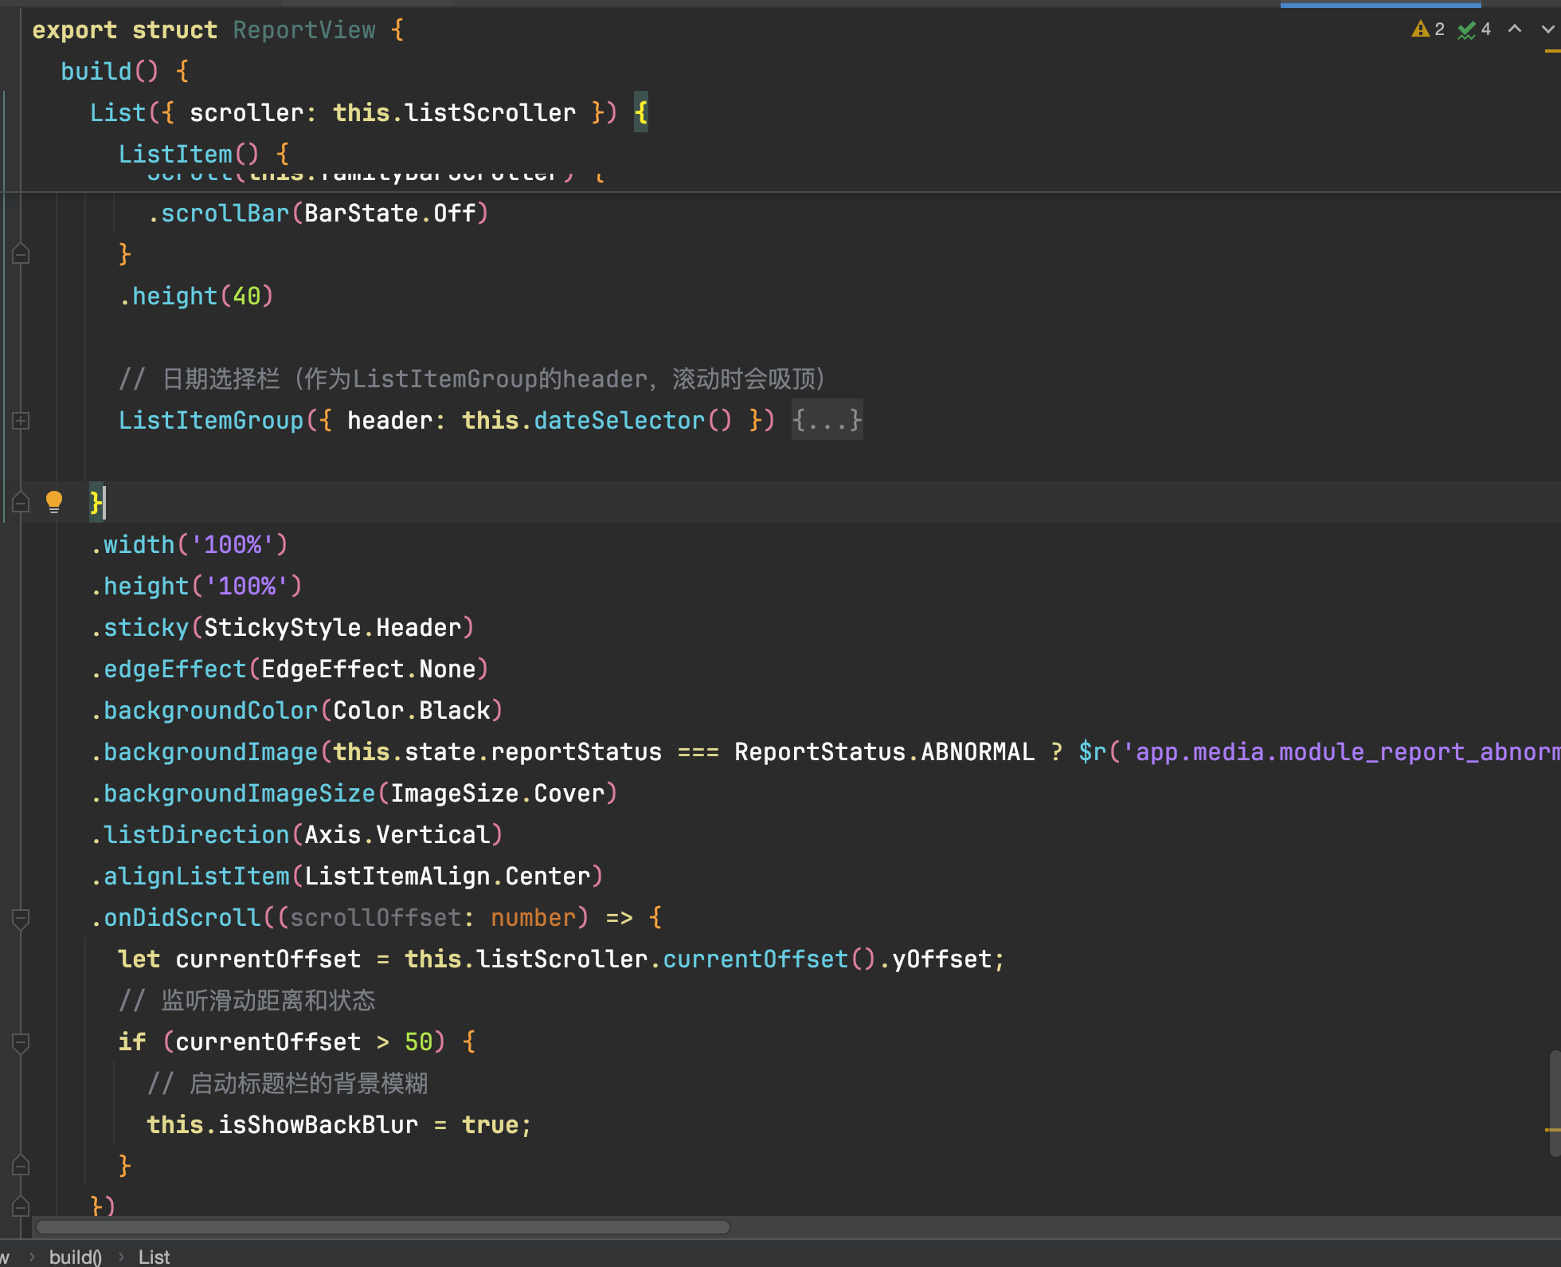This screenshot has width=1561, height=1267.
Task: Go to previous highlighted error arrow
Action: click(1515, 29)
